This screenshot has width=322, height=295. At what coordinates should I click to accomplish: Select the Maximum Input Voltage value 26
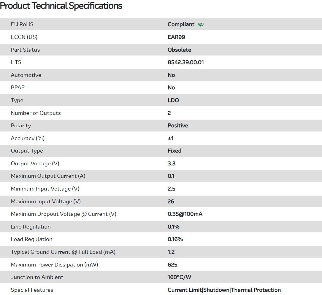click(x=171, y=202)
